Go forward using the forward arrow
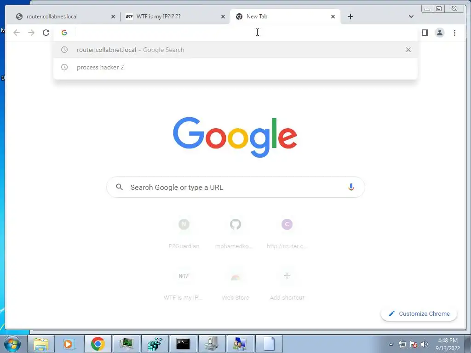This screenshot has height=353, width=471. click(31, 33)
